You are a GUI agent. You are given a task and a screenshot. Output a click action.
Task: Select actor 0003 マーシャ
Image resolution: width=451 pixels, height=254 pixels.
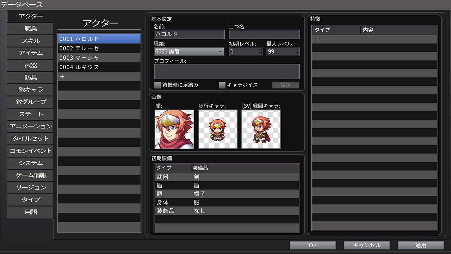click(99, 58)
